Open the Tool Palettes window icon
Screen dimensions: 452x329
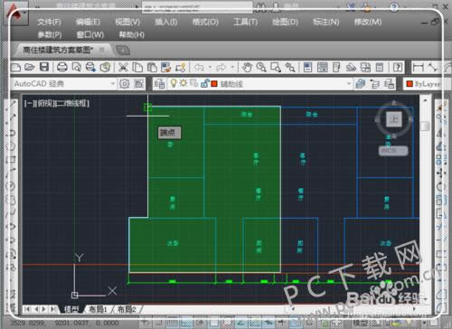(x=336, y=67)
